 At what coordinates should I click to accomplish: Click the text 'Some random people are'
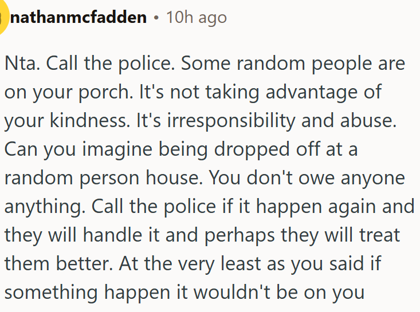point(293,64)
